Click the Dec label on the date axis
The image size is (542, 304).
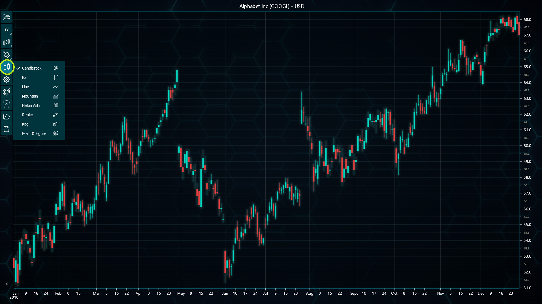coord(481,293)
